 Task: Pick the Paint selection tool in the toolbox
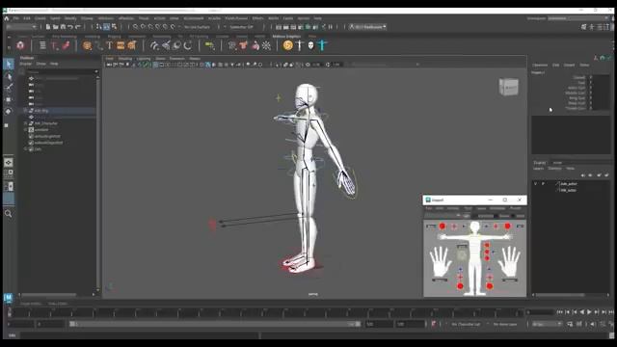[x=9, y=88]
